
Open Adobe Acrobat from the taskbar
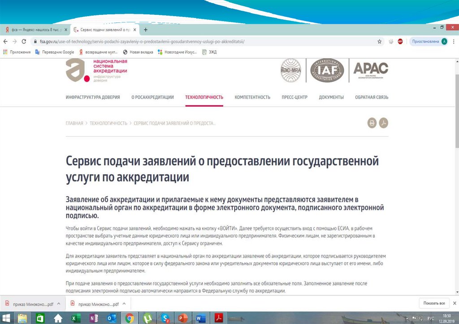click(x=219, y=318)
